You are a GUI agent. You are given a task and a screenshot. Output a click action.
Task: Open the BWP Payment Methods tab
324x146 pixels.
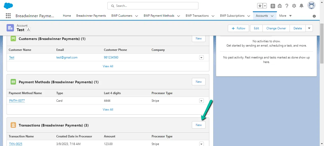point(159,16)
